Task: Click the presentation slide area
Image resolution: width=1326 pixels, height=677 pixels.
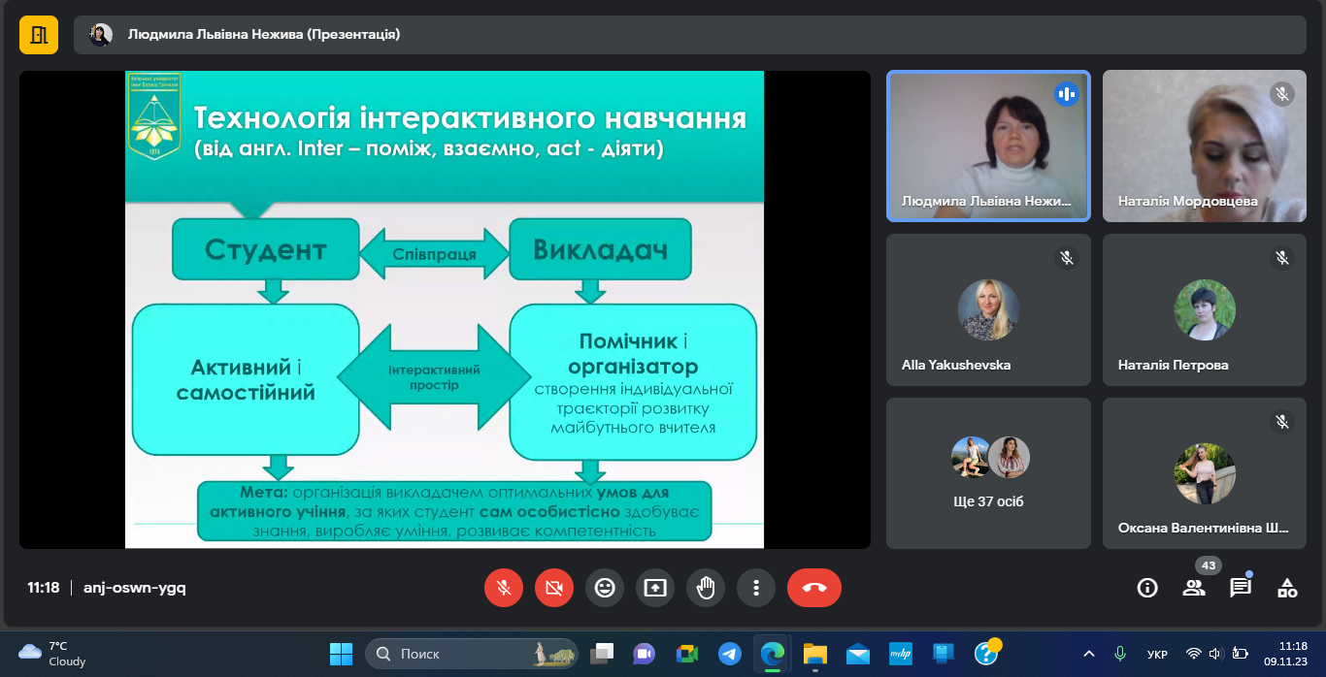Action: 445,308
